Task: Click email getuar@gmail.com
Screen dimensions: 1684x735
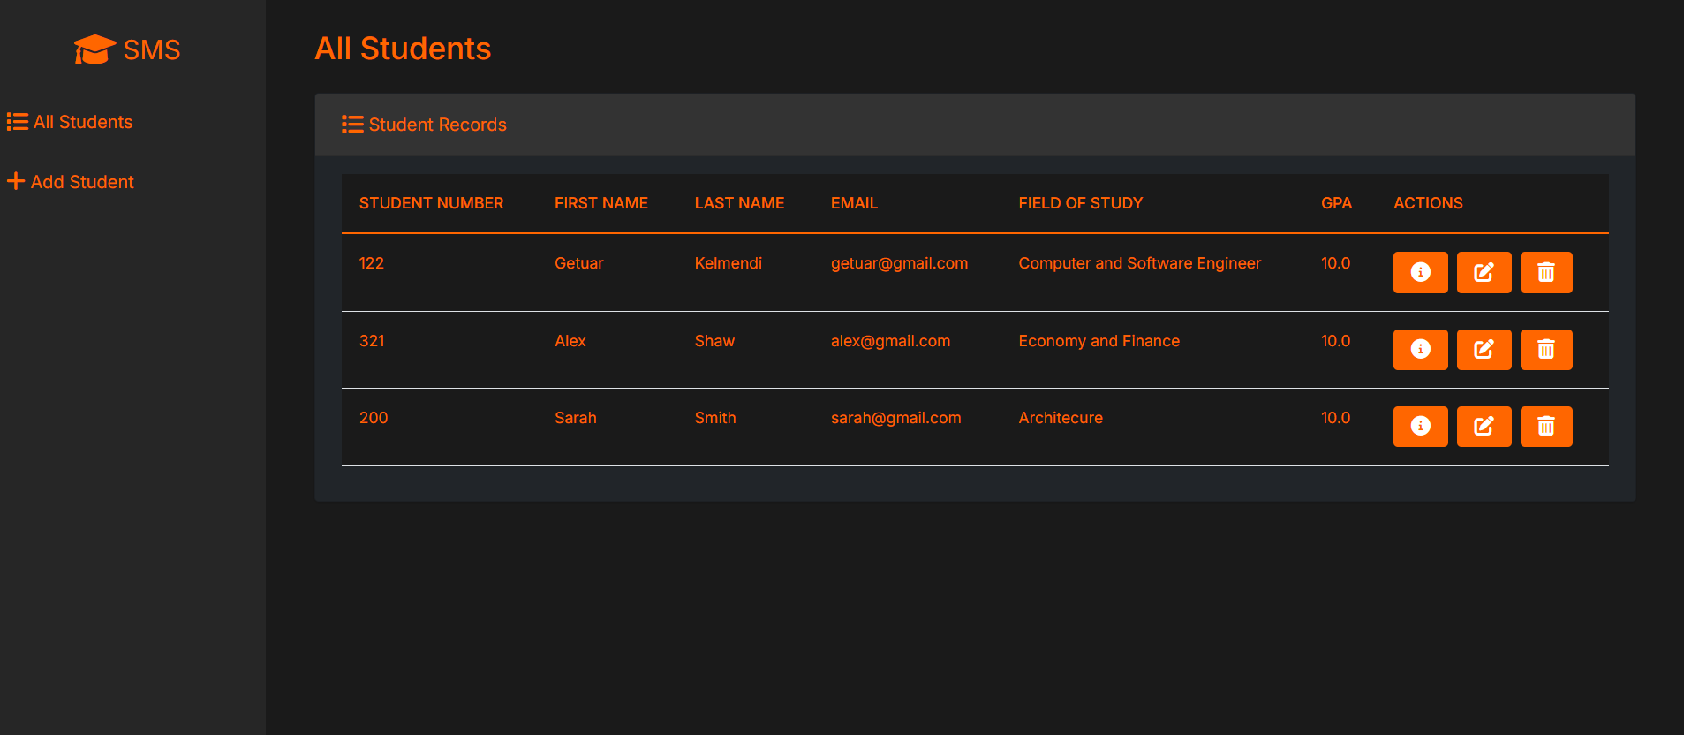Action: click(x=899, y=263)
